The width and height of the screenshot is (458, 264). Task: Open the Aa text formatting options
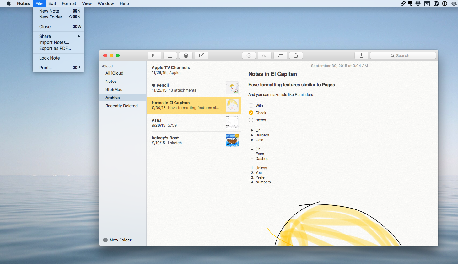click(x=264, y=55)
